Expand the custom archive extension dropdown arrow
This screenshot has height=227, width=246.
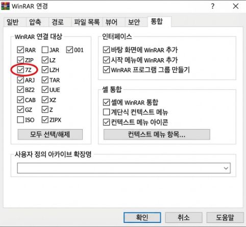tap(226, 168)
